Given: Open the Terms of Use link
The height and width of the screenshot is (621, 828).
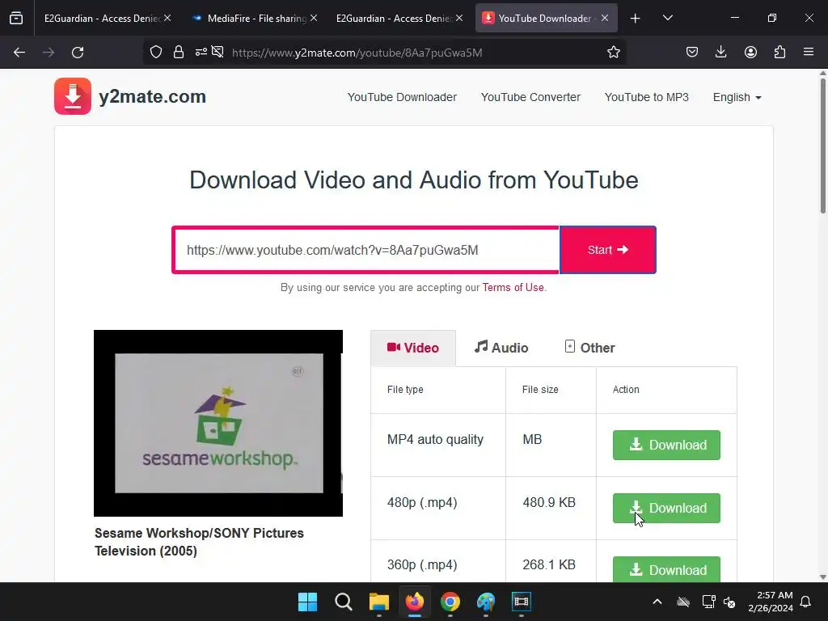Looking at the screenshot, I should coord(513,287).
